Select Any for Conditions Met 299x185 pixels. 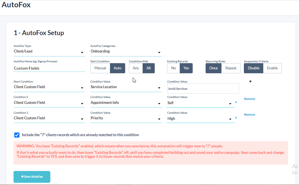[x=136, y=68]
